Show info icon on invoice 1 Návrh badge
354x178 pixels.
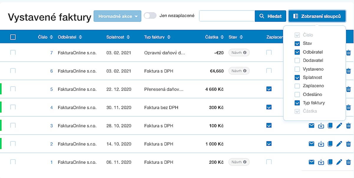point(245,162)
